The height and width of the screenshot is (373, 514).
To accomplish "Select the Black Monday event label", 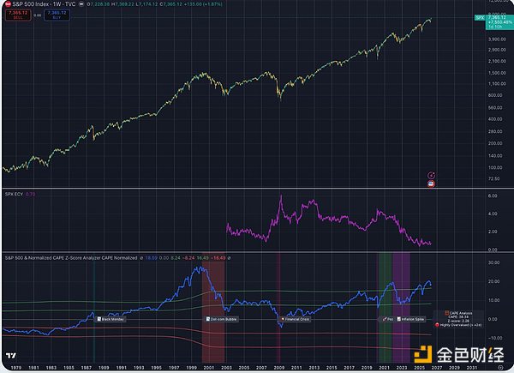I will click(111, 319).
